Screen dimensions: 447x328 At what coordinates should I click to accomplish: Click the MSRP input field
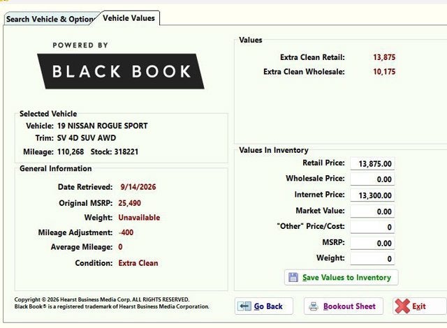372,243
